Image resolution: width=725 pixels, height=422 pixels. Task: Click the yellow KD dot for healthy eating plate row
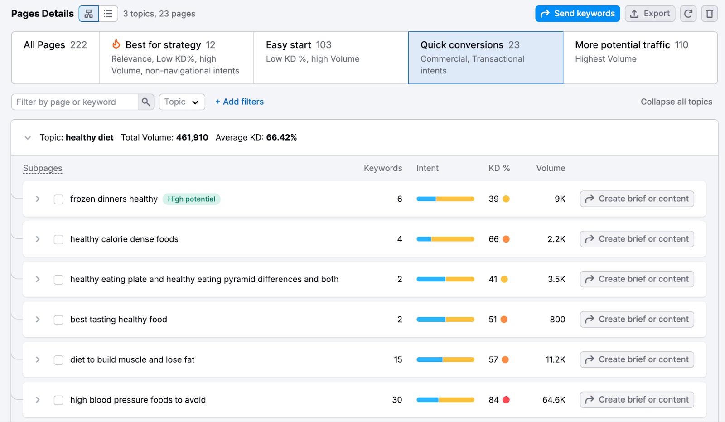(504, 279)
